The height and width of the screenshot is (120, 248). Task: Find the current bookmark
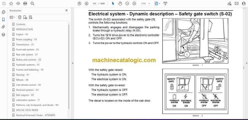coord(31,17)
